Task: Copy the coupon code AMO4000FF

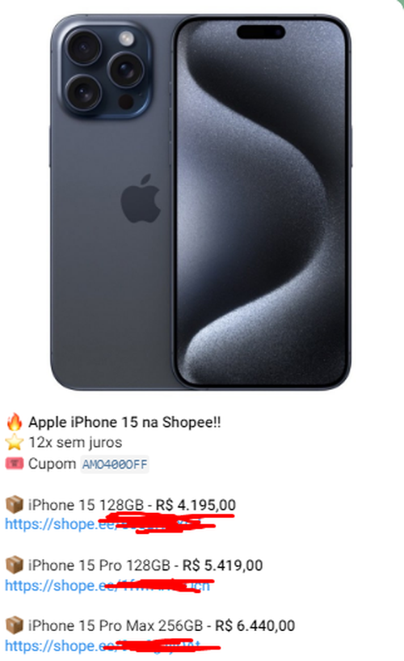Action: click(115, 464)
